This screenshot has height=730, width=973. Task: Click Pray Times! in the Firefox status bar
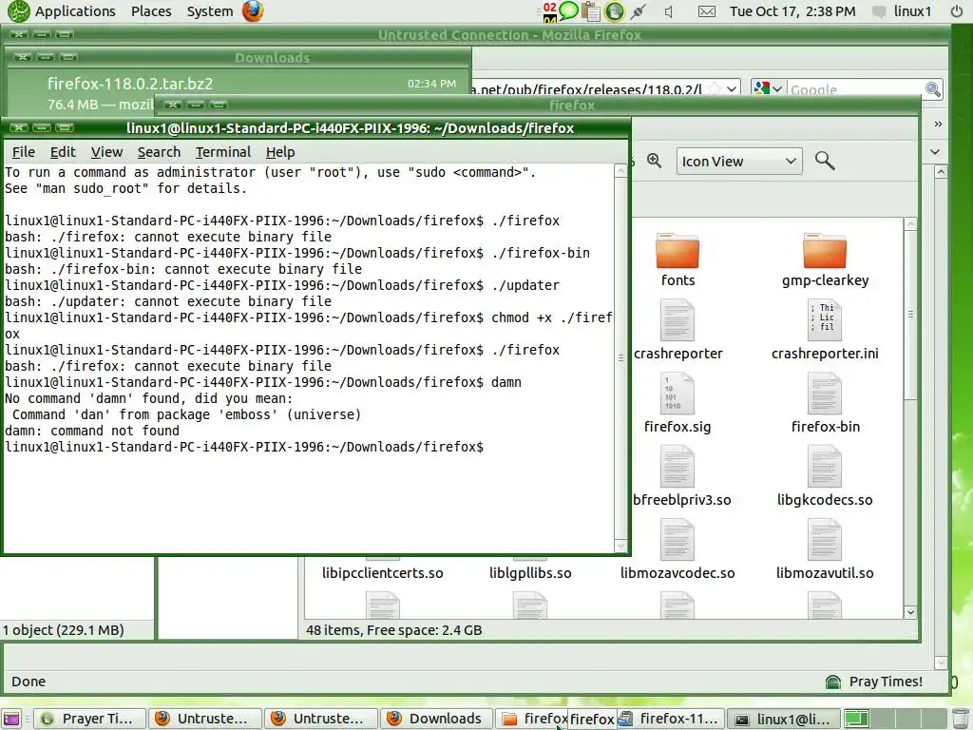pyautogui.click(x=874, y=682)
